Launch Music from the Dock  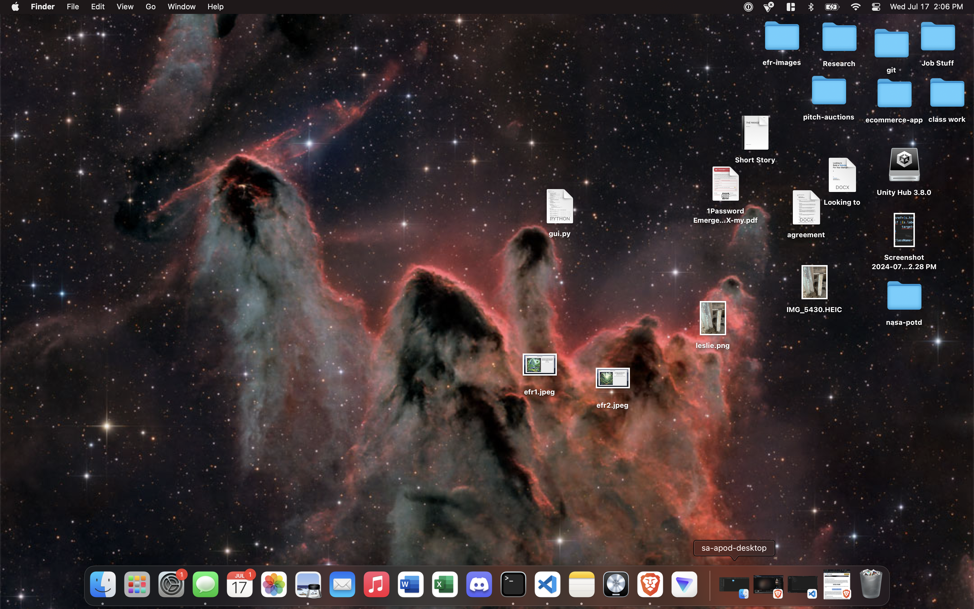376,584
